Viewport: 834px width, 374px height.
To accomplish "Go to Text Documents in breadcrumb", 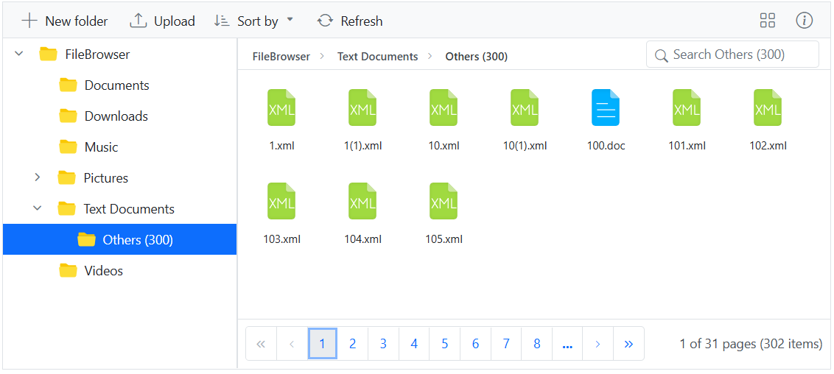I will (x=378, y=56).
